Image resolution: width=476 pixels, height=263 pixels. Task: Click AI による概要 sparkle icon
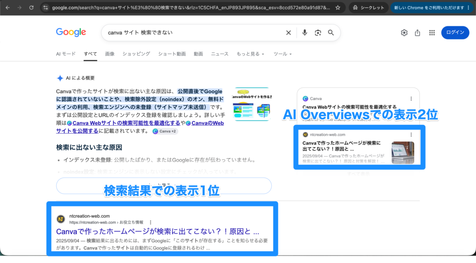[60, 78]
